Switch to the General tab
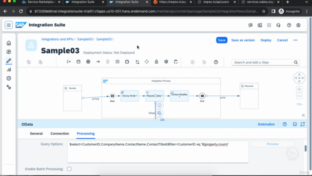The image size is (312, 176). pos(36,133)
